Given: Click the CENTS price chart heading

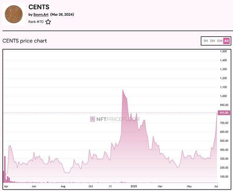Looking at the screenshot, I should [x=25, y=41].
